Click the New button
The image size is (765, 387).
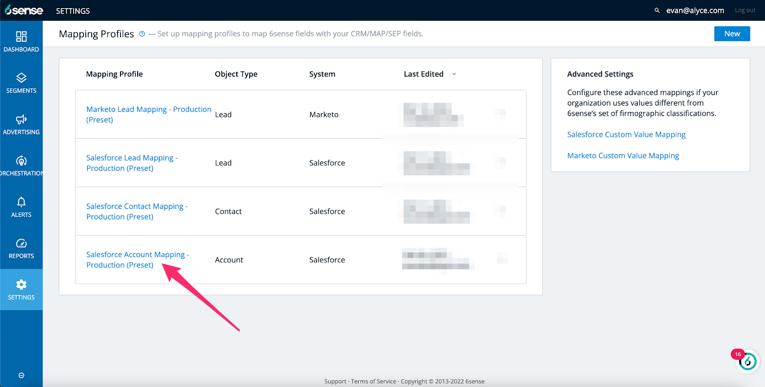(x=732, y=33)
